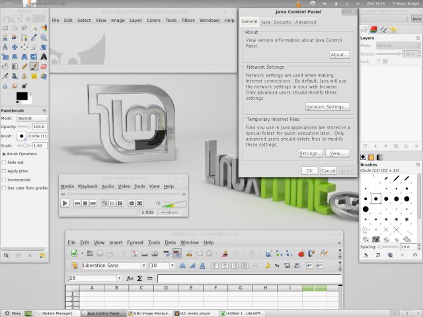Click the Paintbrush Opacity slider
Viewport: 423px width, 317px height.
click(x=24, y=126)
